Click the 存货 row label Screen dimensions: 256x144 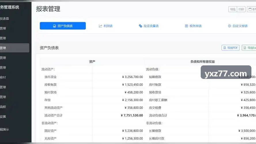pyautogui.click(x=48, y=100)
